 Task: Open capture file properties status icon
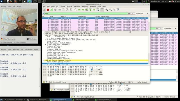47,82
